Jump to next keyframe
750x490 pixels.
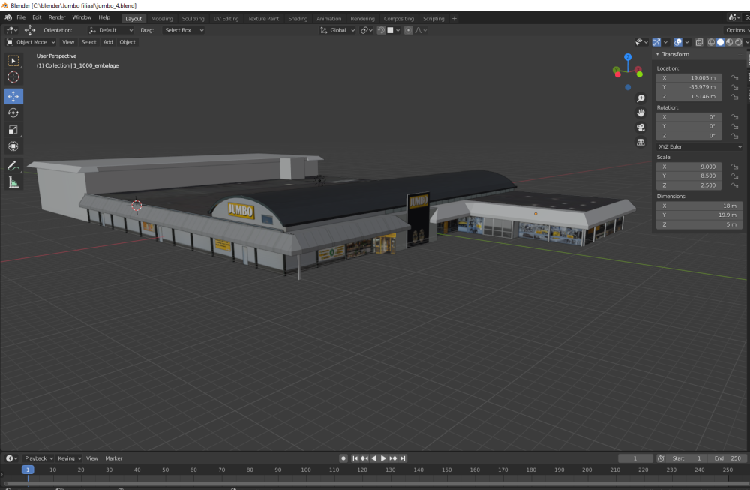click(x=393, y=458)
